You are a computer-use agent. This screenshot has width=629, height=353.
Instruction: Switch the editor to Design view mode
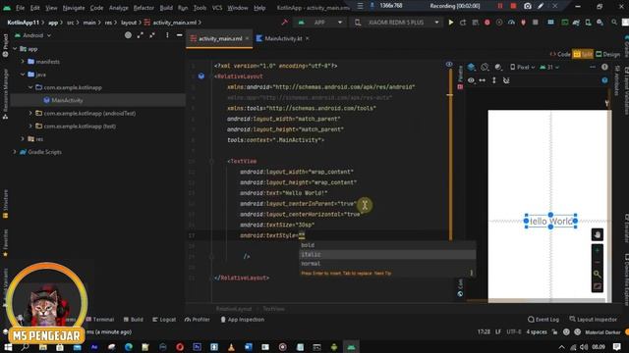(x=607, y=55)
